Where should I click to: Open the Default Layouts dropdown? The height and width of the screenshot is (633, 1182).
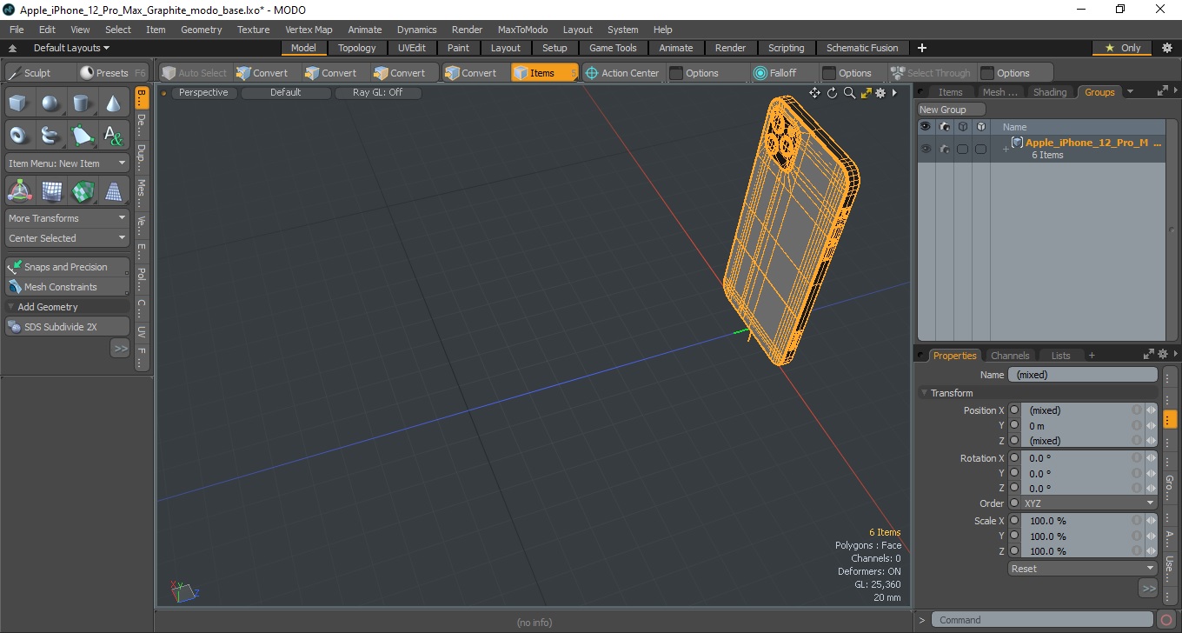(x=71, y=48)
